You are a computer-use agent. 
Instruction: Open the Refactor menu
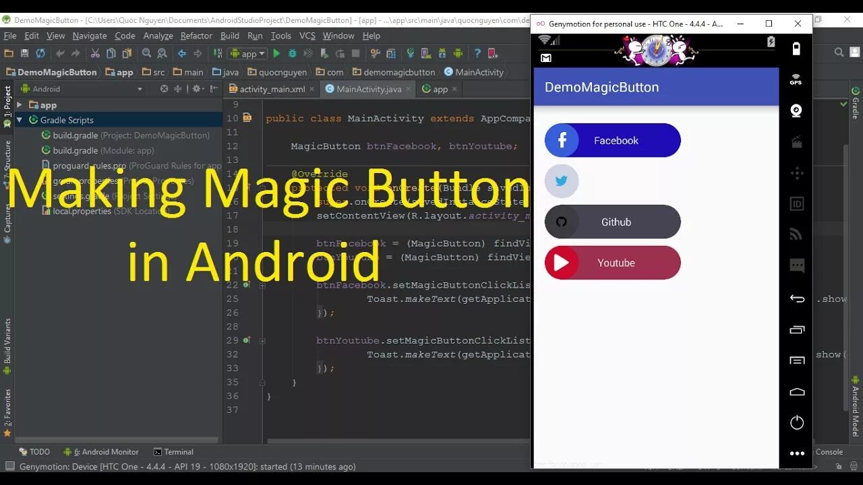(196, 36)
